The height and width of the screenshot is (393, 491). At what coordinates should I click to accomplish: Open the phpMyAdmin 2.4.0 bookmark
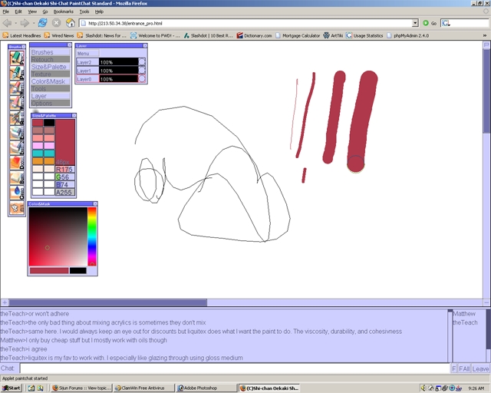coord(408,35)
